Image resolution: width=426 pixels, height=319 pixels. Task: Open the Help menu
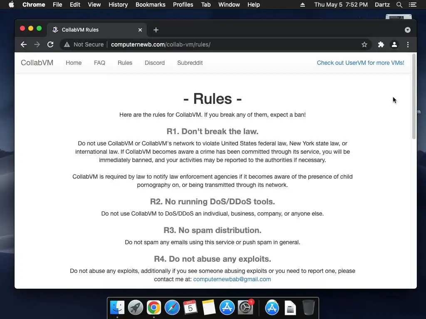pos(253,5)
